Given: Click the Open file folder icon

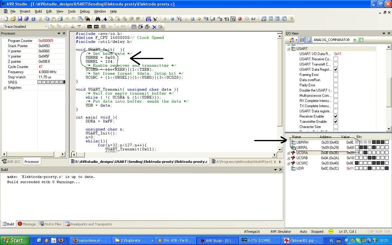Looking at the screenshot, I should (x=13, y=19).
